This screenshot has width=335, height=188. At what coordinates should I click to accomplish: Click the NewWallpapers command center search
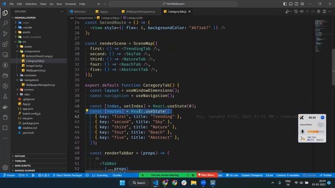tap(173, 4)
